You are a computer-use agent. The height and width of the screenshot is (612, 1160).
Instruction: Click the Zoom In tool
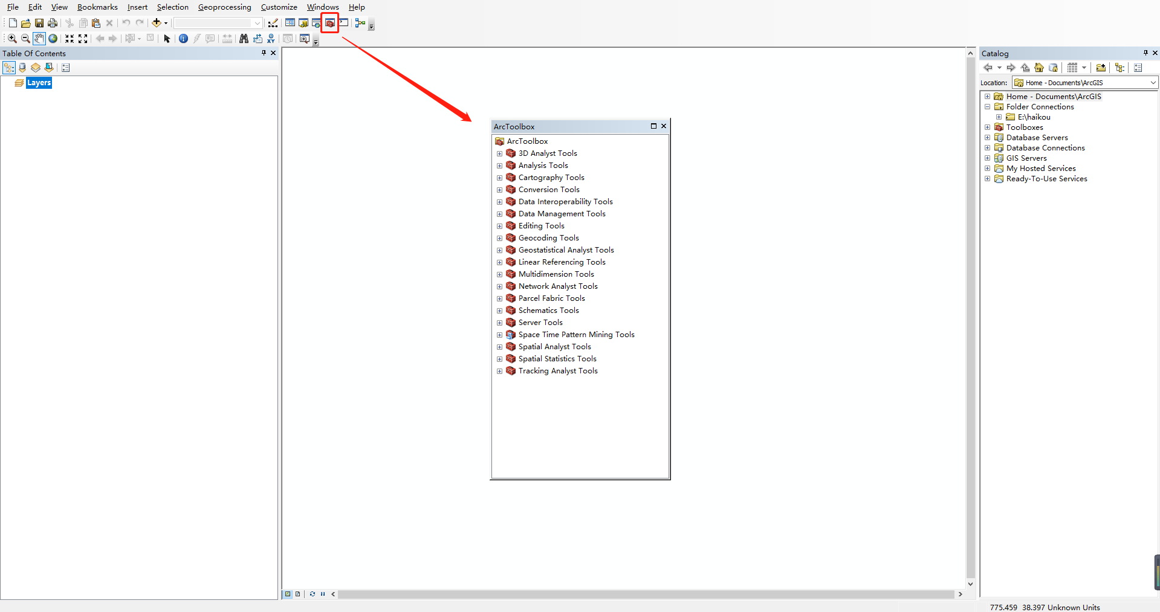click(11, 38)
